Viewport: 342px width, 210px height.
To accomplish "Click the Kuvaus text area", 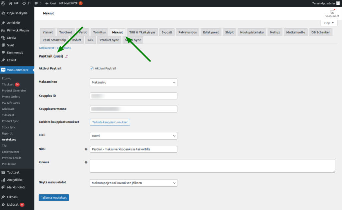I will [212, 166].
